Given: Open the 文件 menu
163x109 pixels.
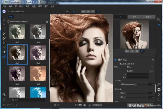Looking at the screenshot, I should click(x=4, y=6).
